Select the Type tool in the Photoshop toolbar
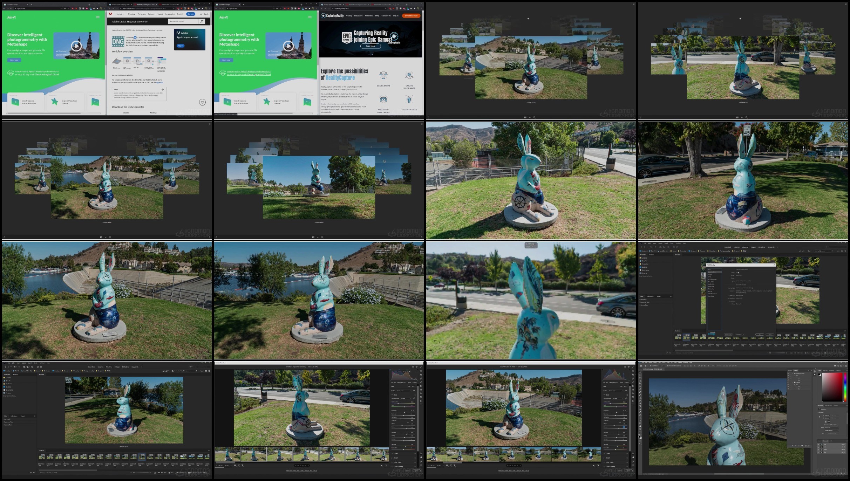This screenshot has width=850, height=481. pos(640,418)
